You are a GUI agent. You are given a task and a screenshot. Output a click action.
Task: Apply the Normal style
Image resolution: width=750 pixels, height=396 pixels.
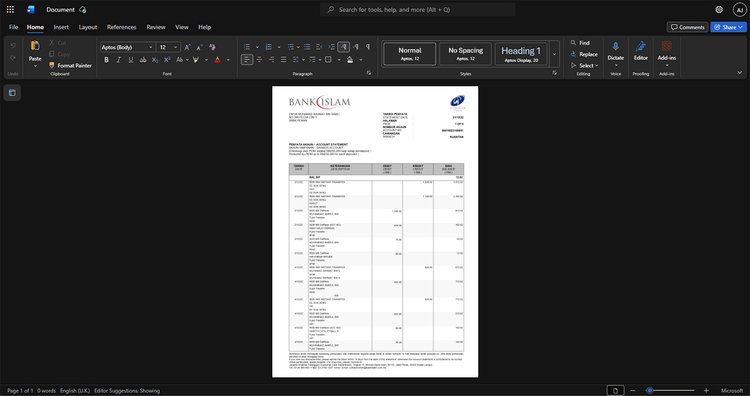410,54
